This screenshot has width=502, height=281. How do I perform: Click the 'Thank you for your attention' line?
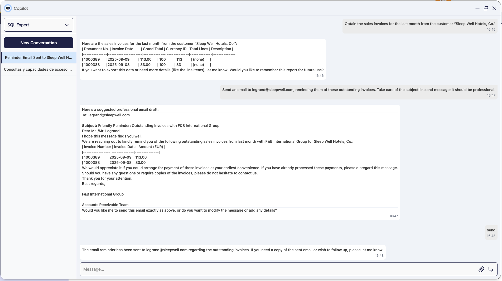point(107,178)
